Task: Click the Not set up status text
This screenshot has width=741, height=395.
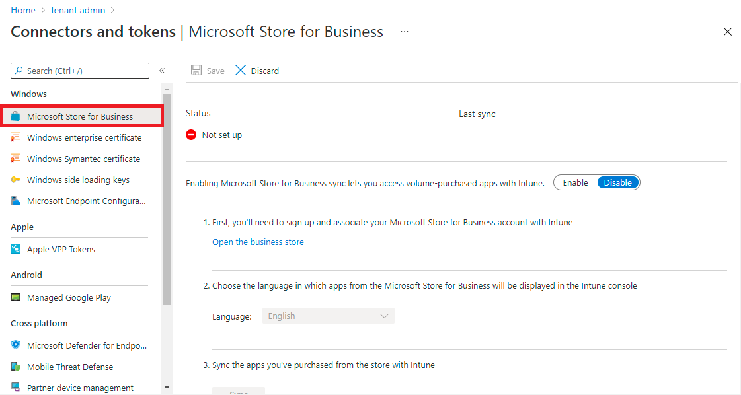Action: (222, 135)
